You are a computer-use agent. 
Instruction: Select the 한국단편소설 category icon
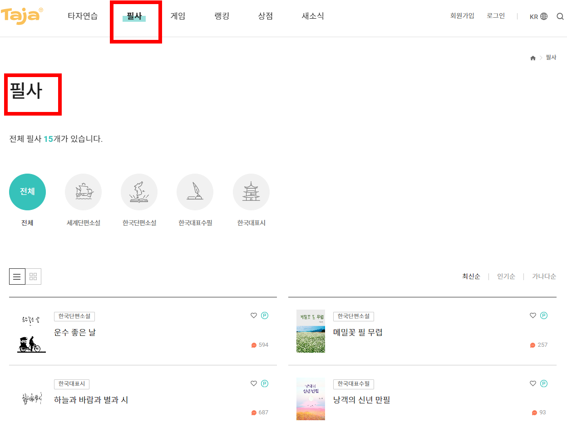tap(139, 191)
